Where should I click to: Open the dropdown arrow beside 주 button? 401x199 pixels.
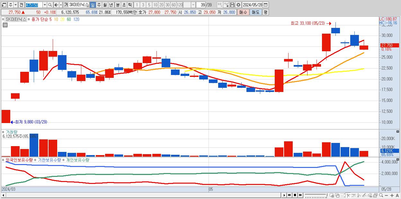pyautogui.click(x=15, y=5)
